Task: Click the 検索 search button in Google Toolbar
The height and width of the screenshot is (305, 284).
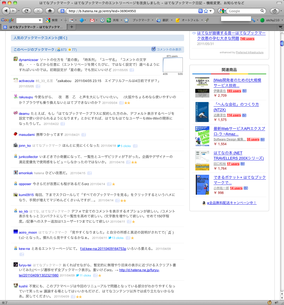Action: point(52,20)
